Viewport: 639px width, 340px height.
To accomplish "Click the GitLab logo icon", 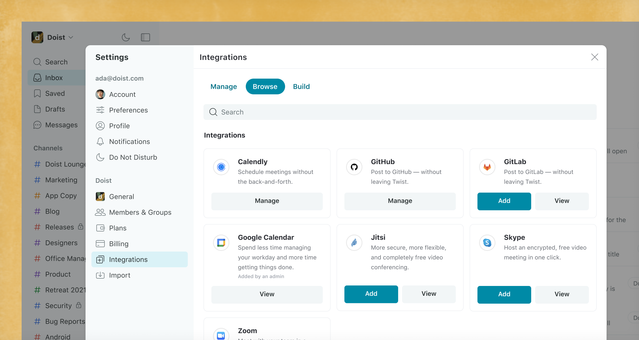I will 487,167.
